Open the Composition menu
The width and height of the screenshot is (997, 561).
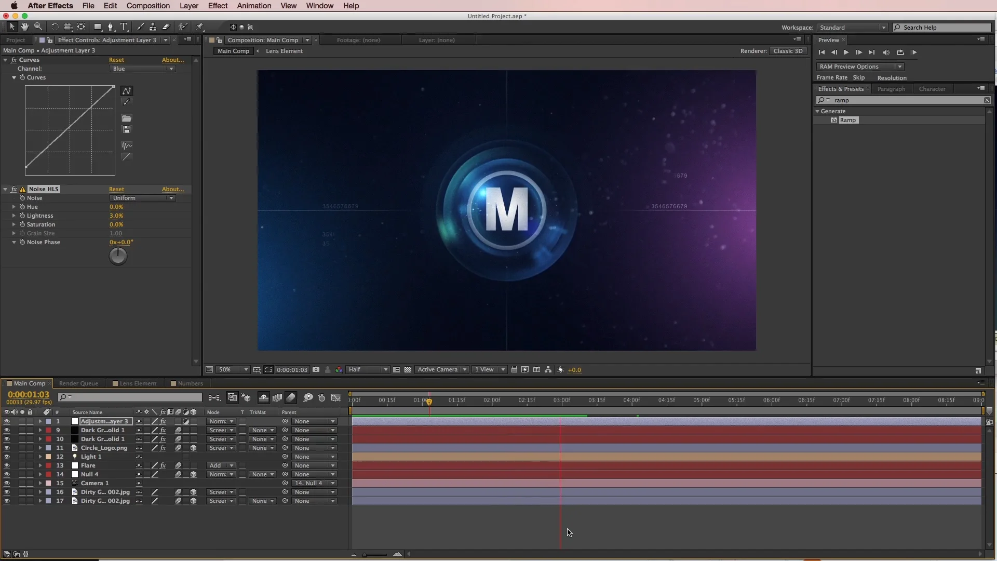tap(148, 6)
